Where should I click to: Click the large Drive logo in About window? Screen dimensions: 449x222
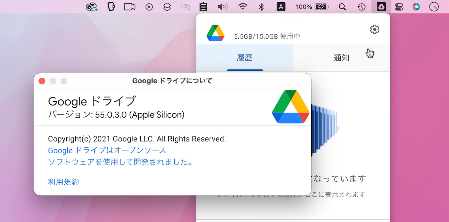[291, 107]
